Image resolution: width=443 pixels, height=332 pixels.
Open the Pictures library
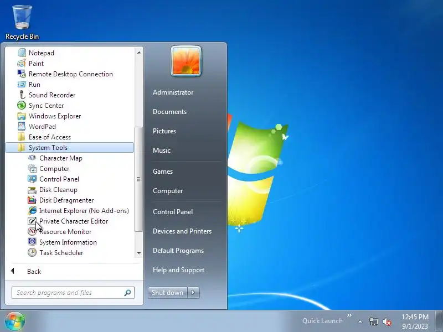tap(164, 131)
